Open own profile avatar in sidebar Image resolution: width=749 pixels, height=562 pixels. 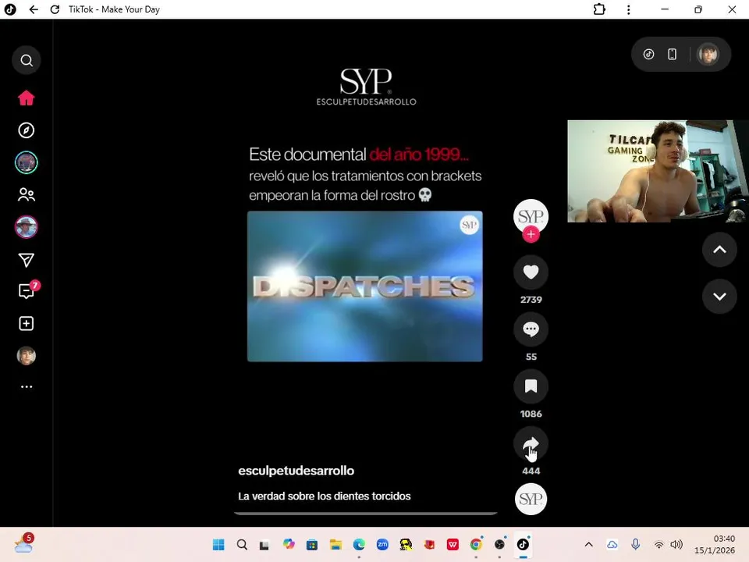click(27, 356)
